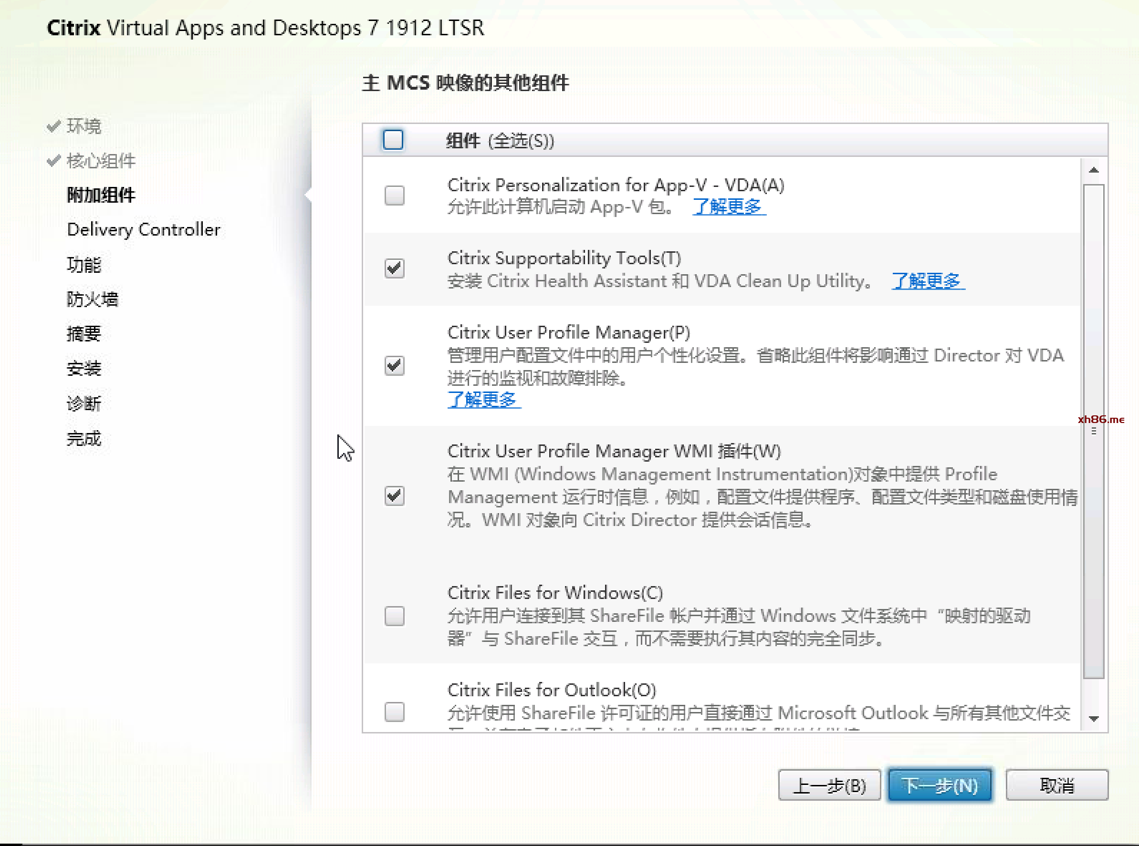Open 了解更多 link for Supportability Tools

click(928, 280)
